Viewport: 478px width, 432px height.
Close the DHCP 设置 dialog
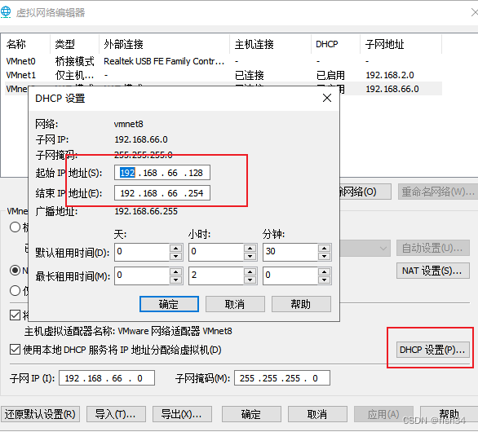click(x=327, y=98)
